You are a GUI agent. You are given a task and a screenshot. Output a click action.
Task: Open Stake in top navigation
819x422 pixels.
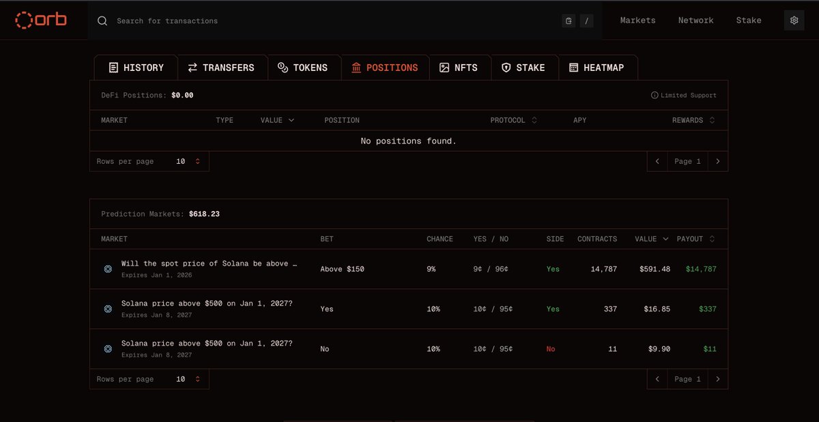tap(749, 20)
